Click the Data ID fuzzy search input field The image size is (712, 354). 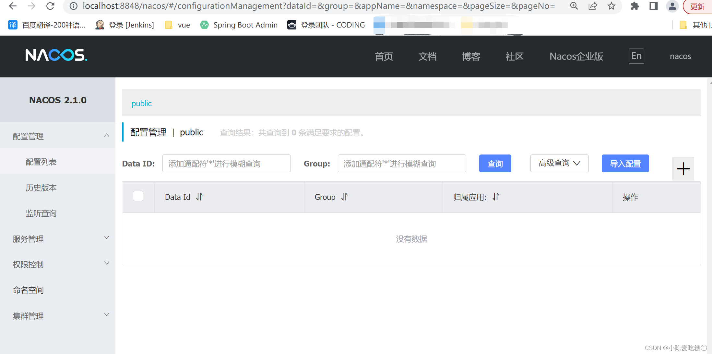[226, 163]
